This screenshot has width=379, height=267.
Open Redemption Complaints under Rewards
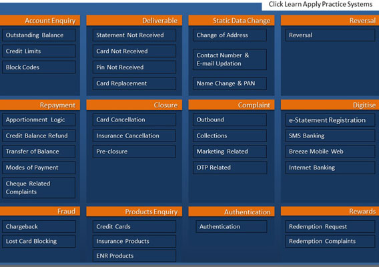pyautogui.click(x=330, y=242)
